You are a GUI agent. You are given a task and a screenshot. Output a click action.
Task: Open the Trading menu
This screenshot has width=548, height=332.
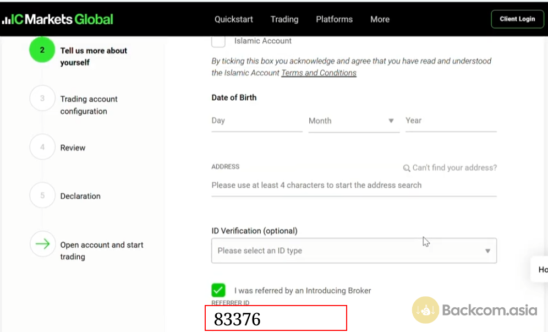[284, 19]
